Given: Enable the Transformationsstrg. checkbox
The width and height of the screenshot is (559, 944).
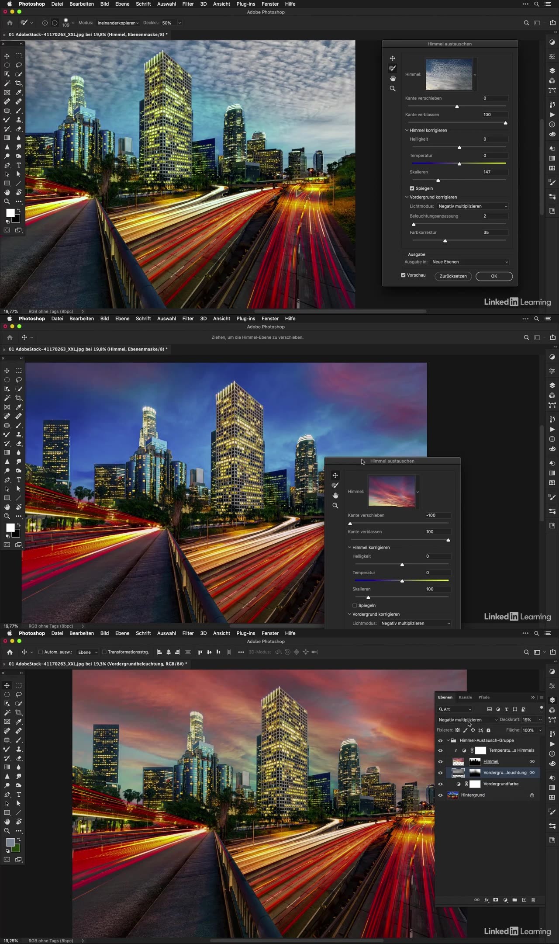Looking at the screenshot, I should pyautogui.click(x=104, y=652).
